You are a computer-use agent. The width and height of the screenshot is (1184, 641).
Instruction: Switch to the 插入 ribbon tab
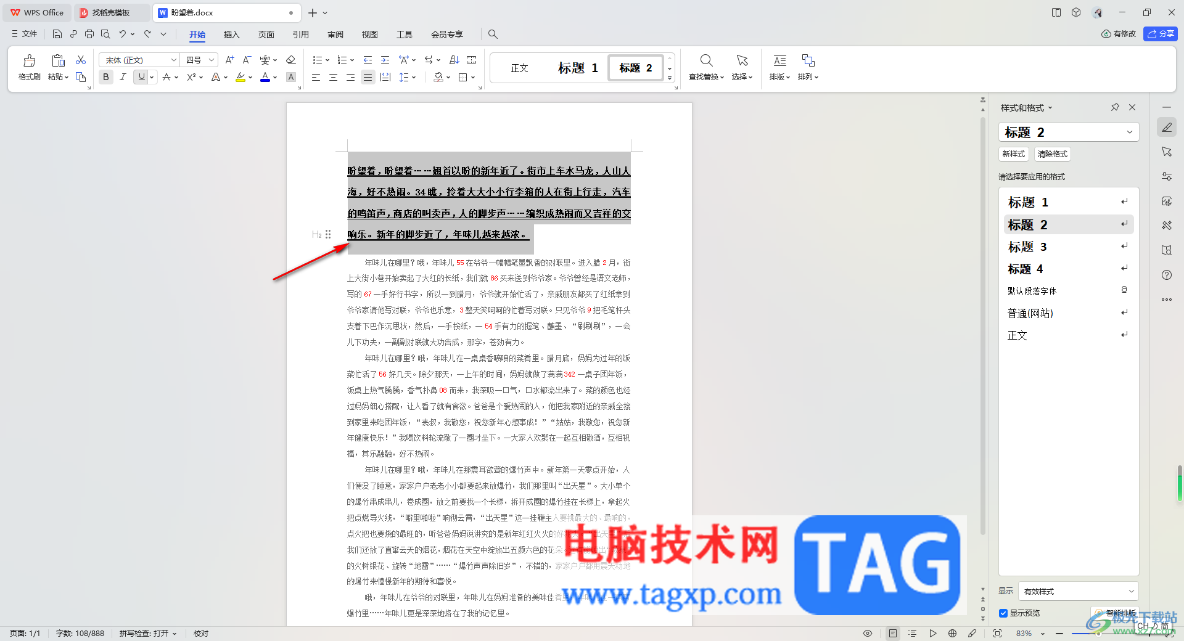click(231, 35)
